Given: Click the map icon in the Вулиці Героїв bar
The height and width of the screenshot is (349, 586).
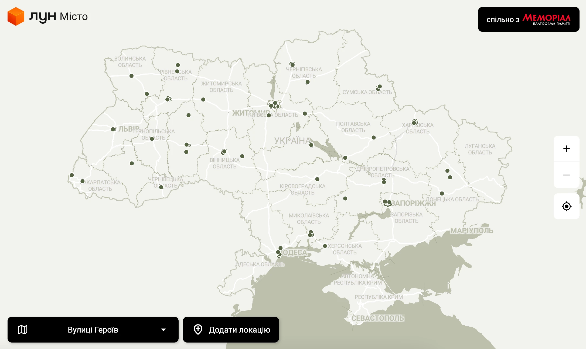Looking at the screenshot, I should (x=23, y=330).
